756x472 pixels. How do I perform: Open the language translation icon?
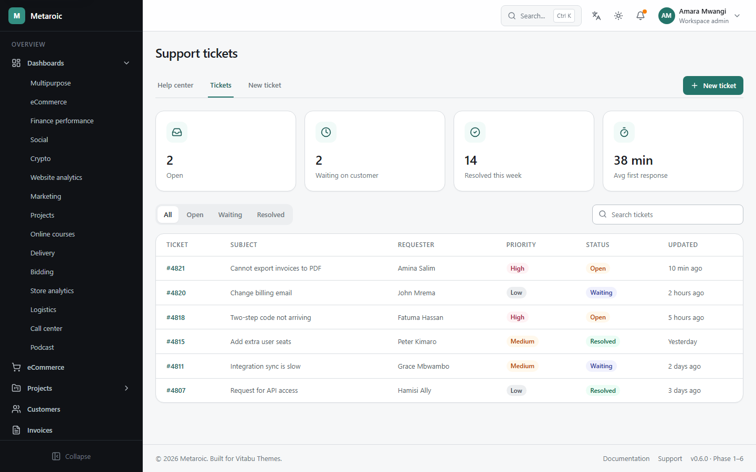point(596,16)
